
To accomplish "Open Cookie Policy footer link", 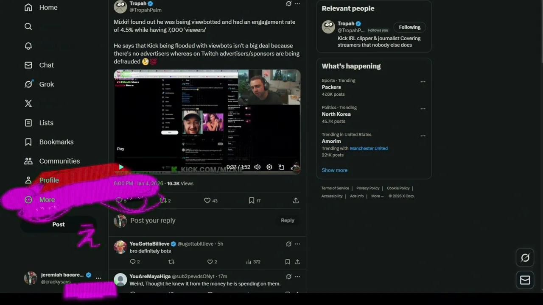I will (398, 188).
